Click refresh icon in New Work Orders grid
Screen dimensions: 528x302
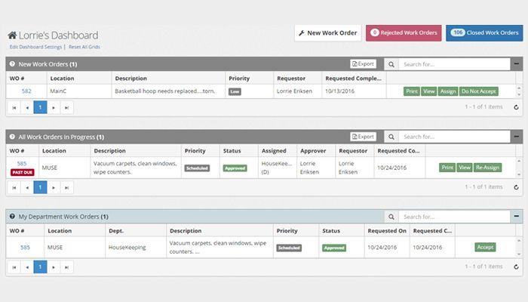[516, 107]
